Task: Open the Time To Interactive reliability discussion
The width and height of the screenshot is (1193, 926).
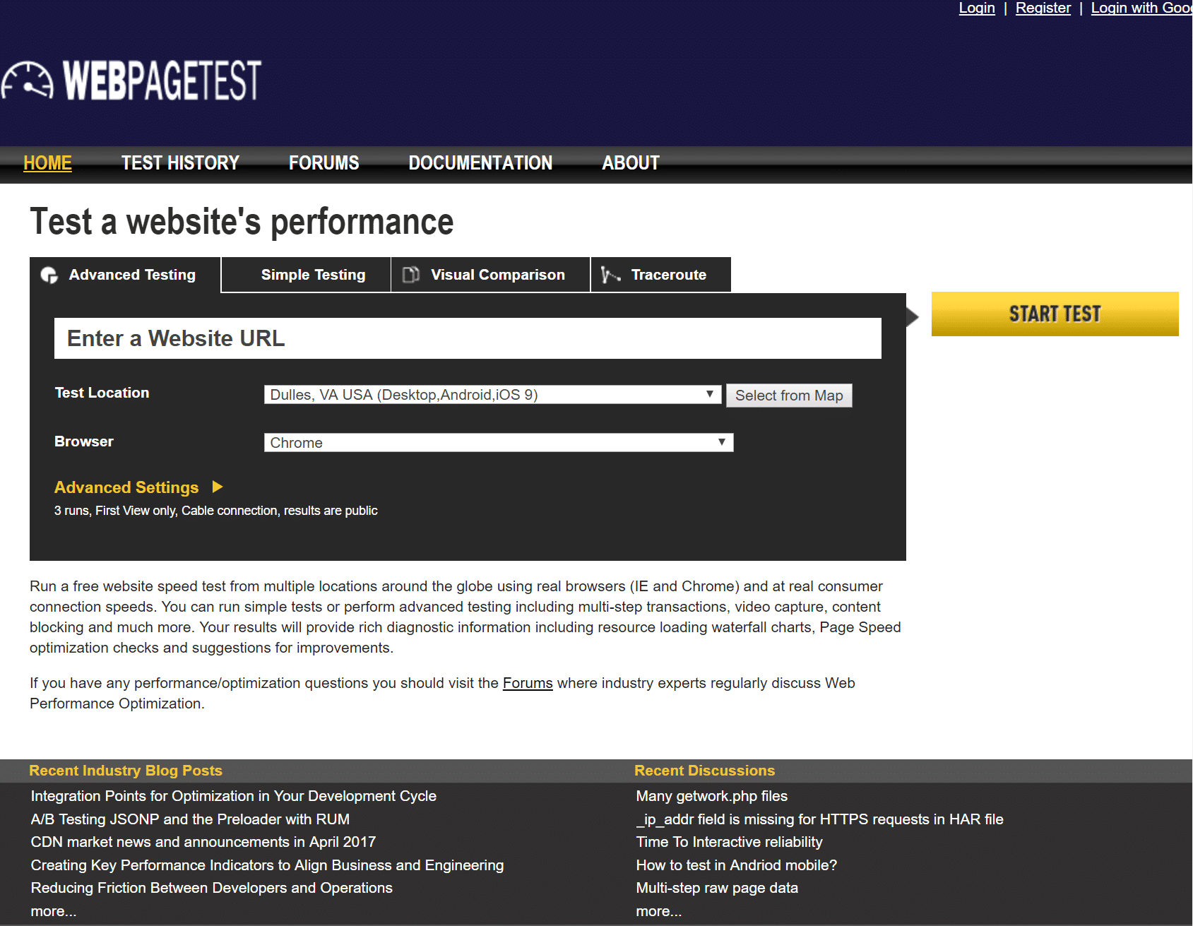Action: 728,841
